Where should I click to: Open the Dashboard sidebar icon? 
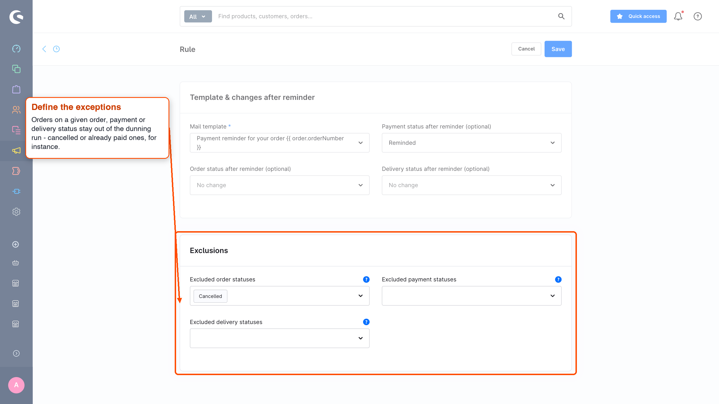[x=16, y=49]
